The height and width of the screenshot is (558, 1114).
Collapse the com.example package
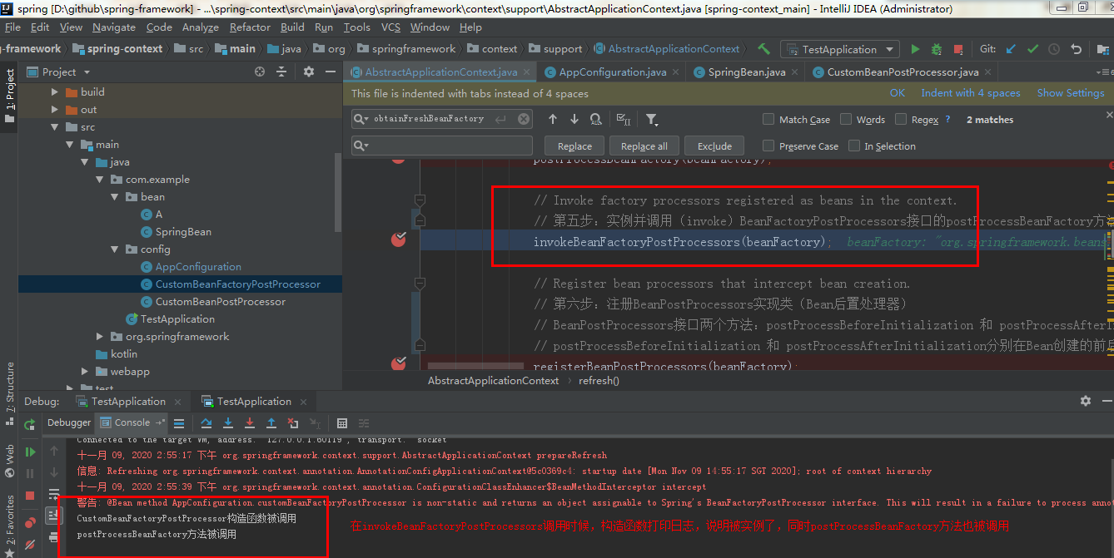(x=100, y=180)
